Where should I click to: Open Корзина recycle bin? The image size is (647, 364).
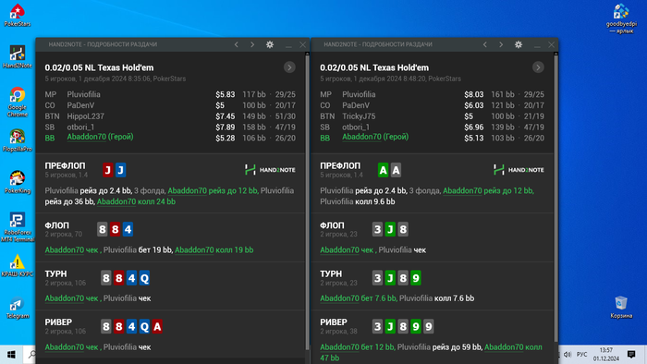(x=621, y=307)
